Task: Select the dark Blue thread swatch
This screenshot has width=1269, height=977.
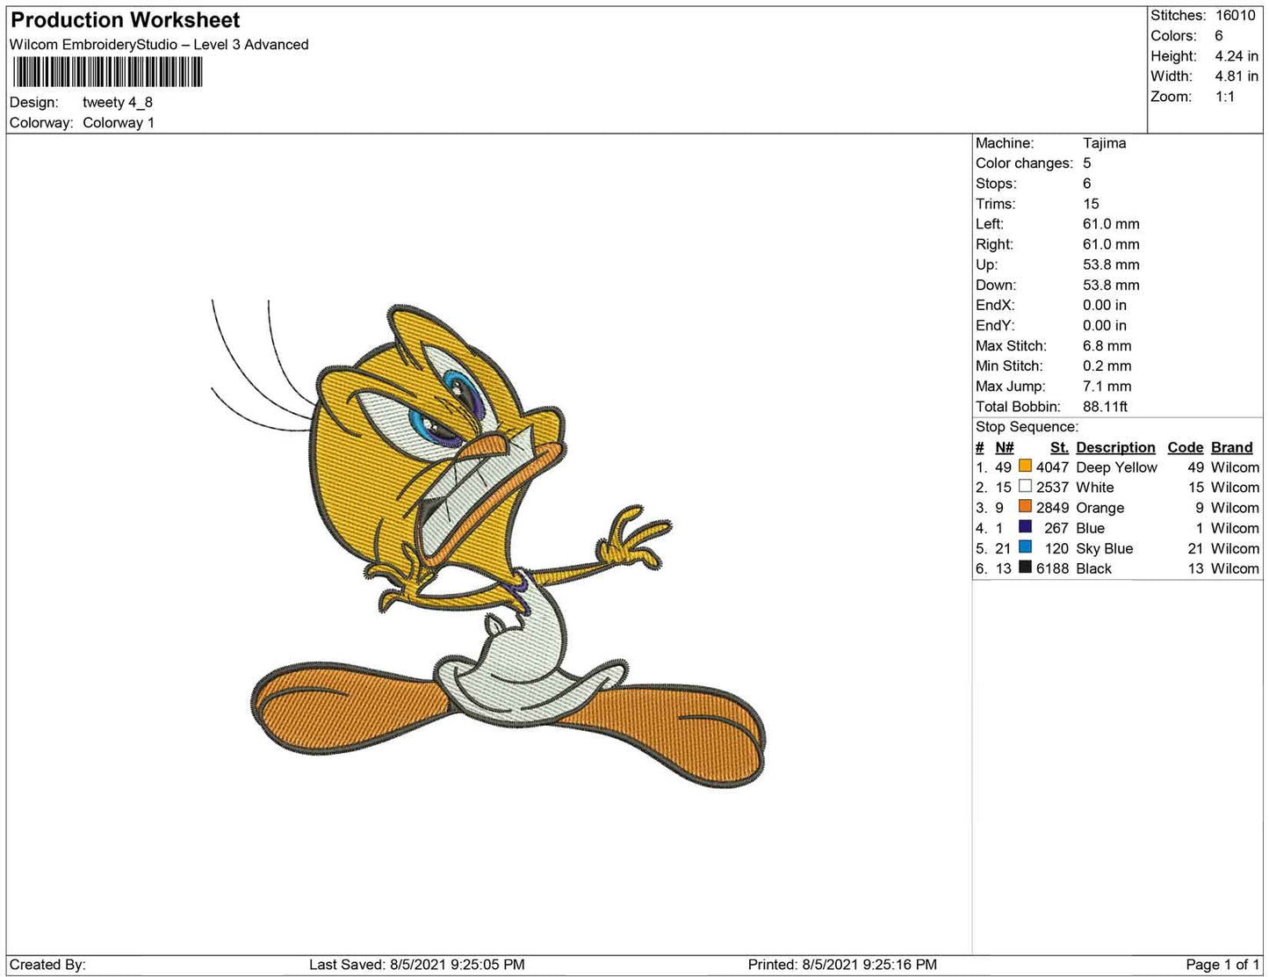Action: [1025, 526]
